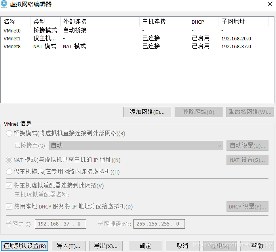276x252 pixels.
Task: Click the 名称 column header
Action: point(16,22)
